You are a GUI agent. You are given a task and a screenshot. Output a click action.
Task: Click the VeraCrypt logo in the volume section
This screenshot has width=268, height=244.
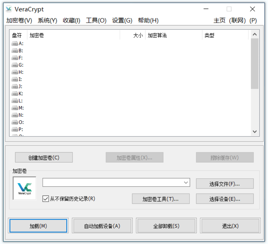click(x=25, y=188)
